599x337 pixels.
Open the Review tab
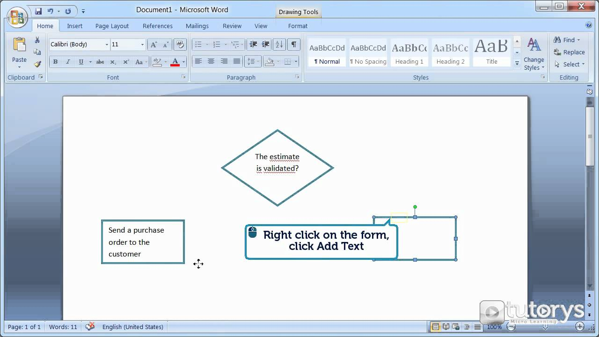pos(232,26)
